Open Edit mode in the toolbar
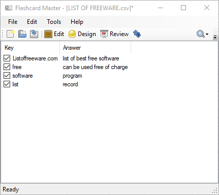The image size is (219, 195). coord(54,34)
